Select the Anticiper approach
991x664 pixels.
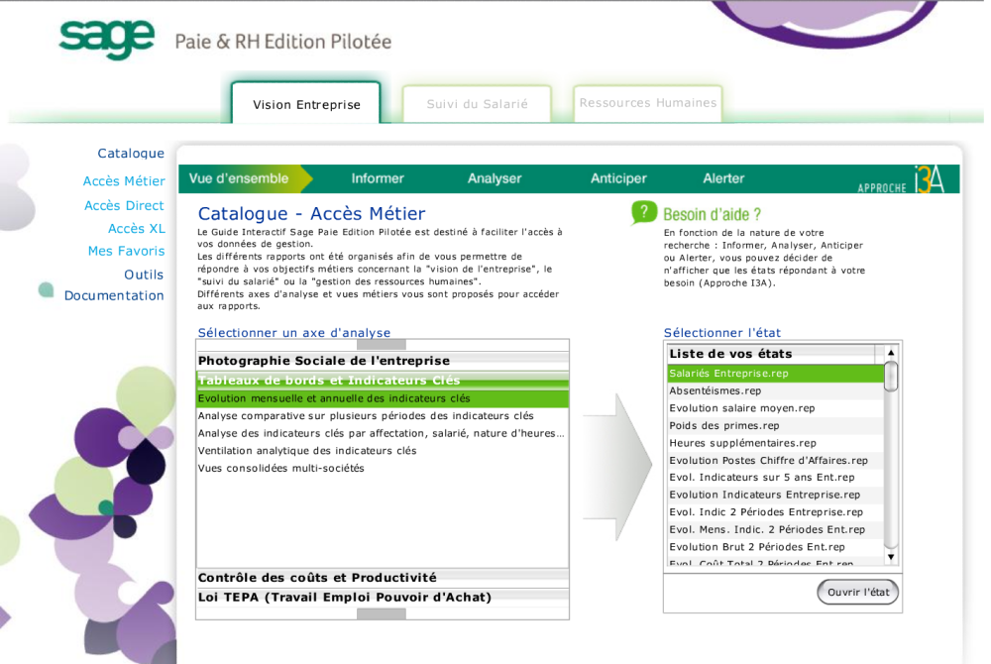(618, 178)
